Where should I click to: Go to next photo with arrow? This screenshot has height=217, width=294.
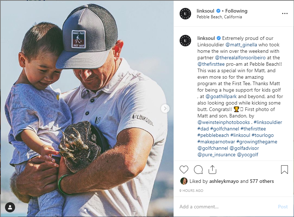165,108
